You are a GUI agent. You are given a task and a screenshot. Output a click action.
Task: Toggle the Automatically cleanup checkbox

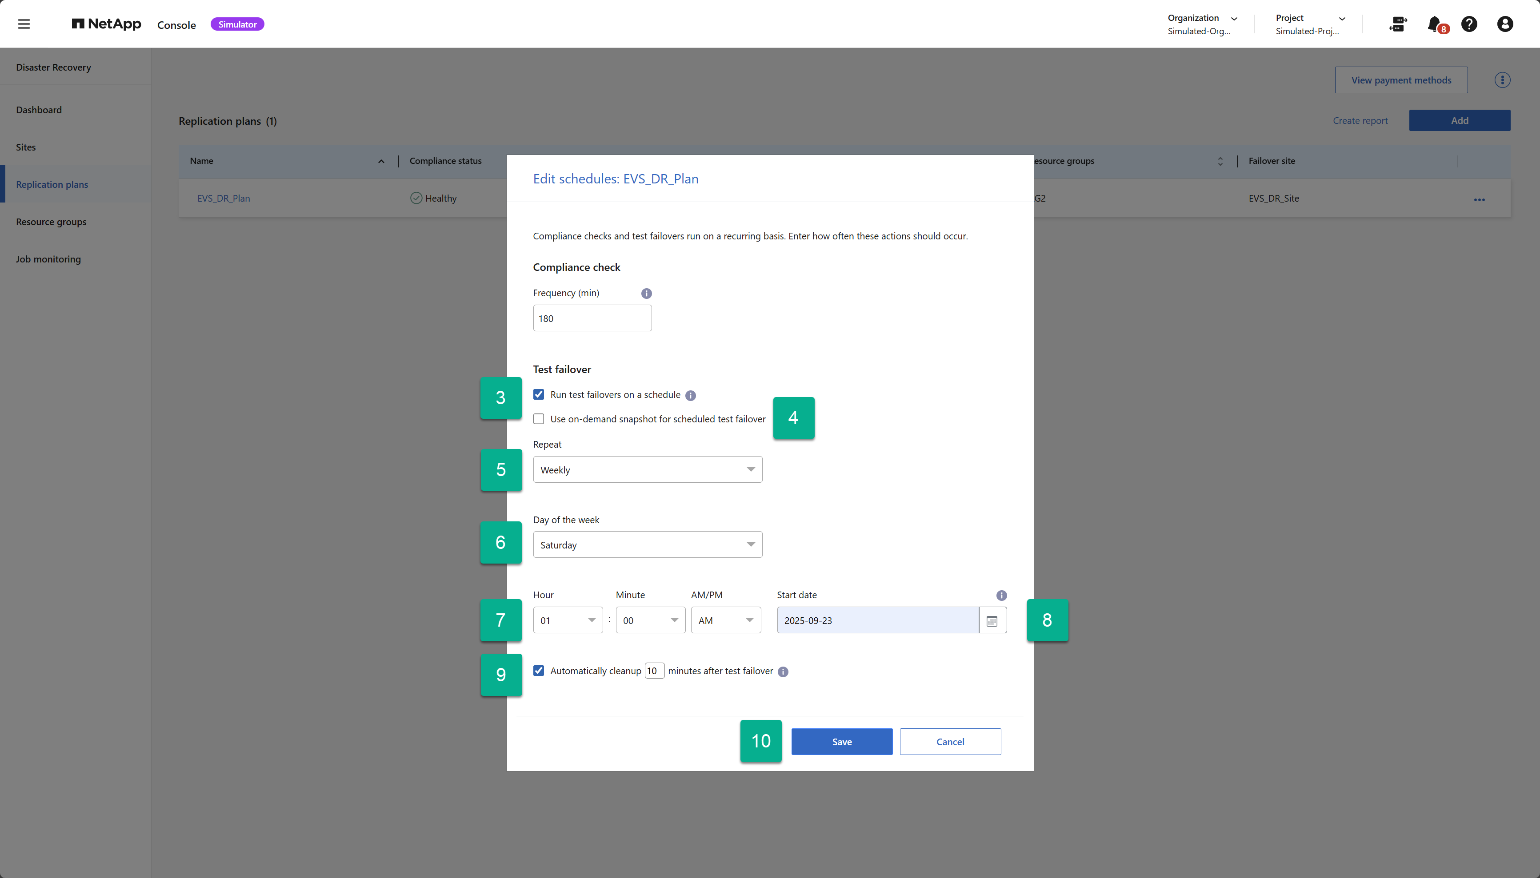(539, 671)
